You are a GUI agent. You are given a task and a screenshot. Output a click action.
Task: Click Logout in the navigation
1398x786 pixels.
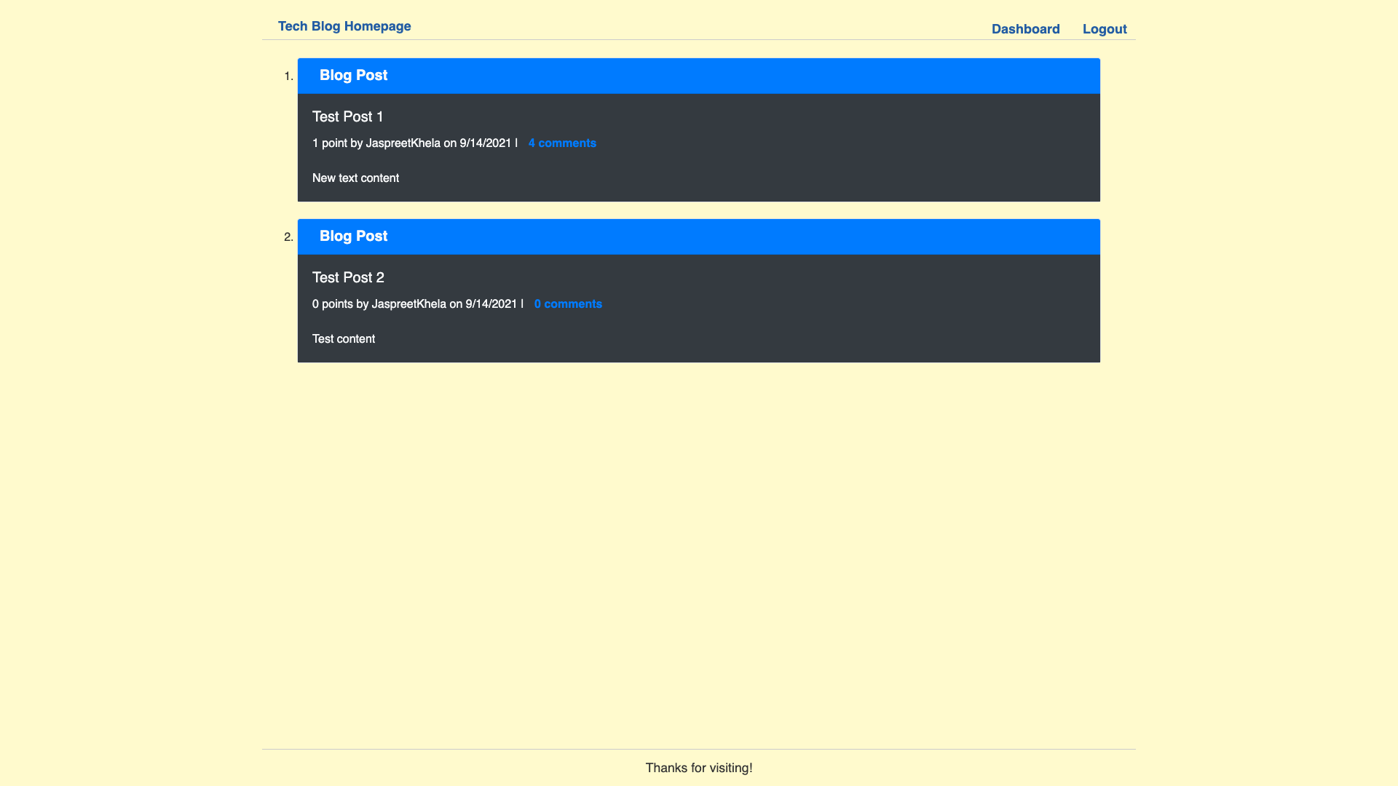coord(1104,29)
